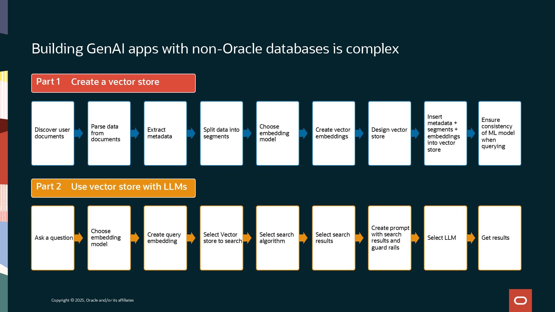The image size is (555, 312).
Task: Click blue arrow after Design vector store
Action: [x=415, y=133]
